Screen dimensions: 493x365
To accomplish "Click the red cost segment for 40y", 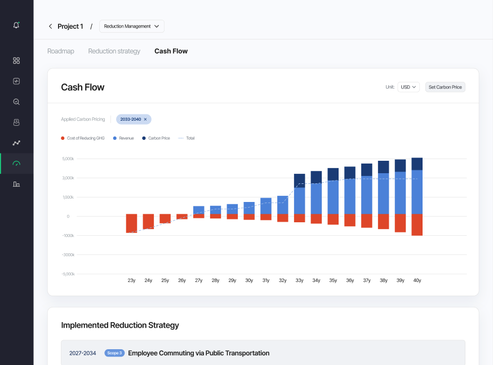I will pyautogui.click(x=417, y=225).
